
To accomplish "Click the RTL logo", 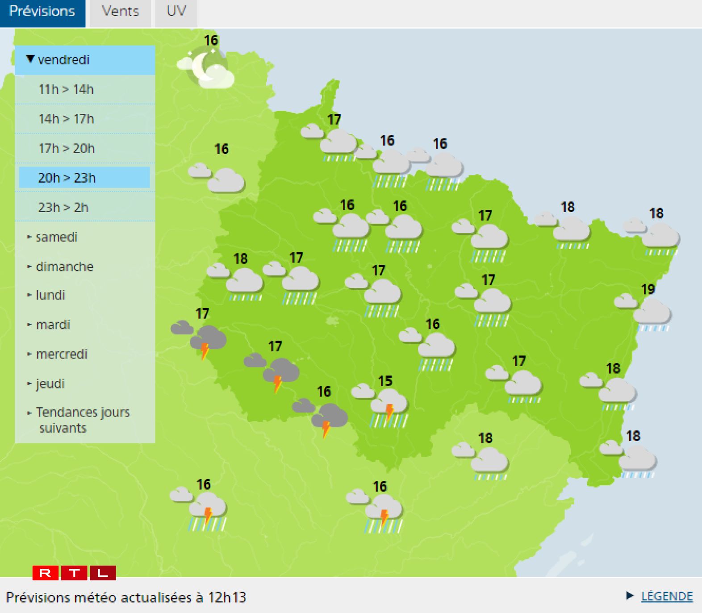I will point(74,572).
